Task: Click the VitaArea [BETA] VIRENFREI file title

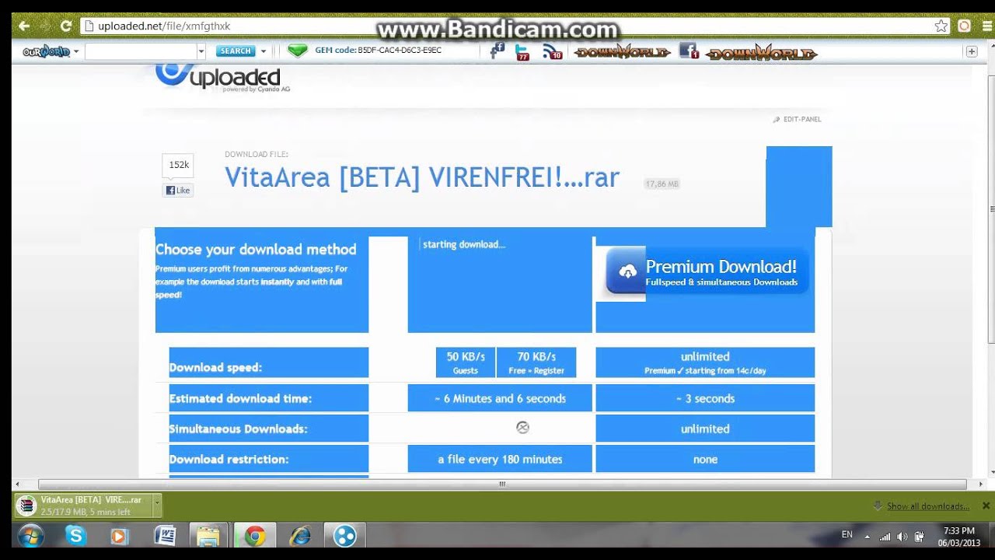Action: (x=422, y=178)
